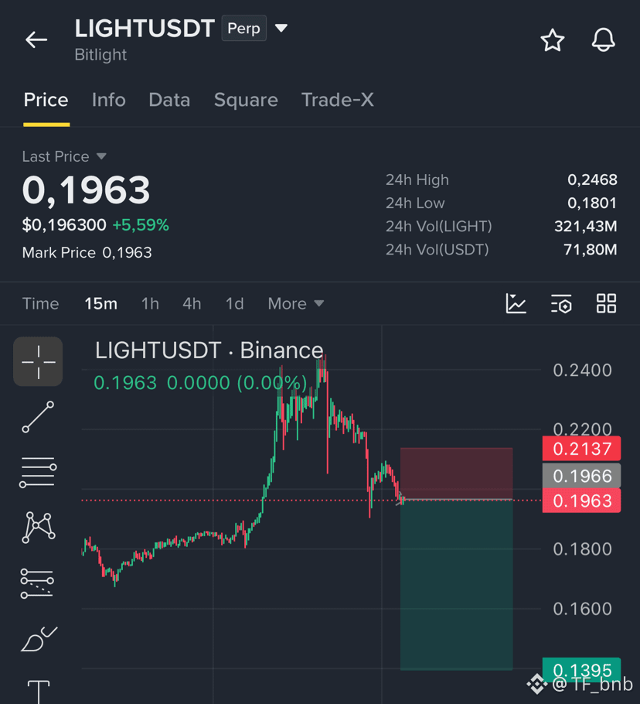
Task: Click the Bitlight subtitle
Action: 100,55
